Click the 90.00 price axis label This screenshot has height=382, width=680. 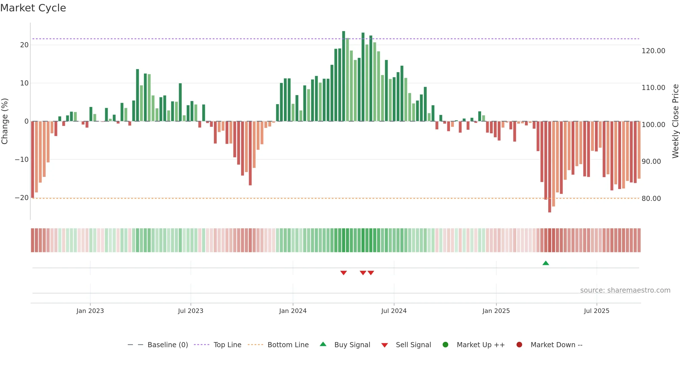pyautogui.click(x=651, y=162)
